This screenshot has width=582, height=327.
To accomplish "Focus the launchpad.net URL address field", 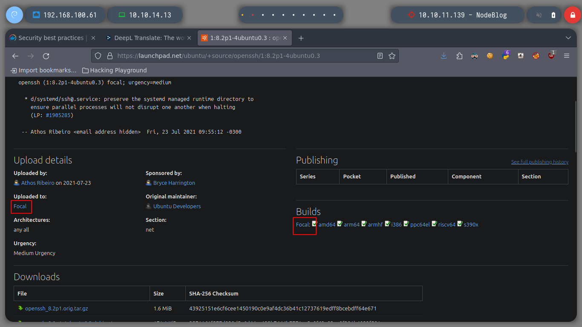I will coord(245,56).
